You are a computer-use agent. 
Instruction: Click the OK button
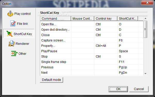pyautogui.click(x=118, y=89)
